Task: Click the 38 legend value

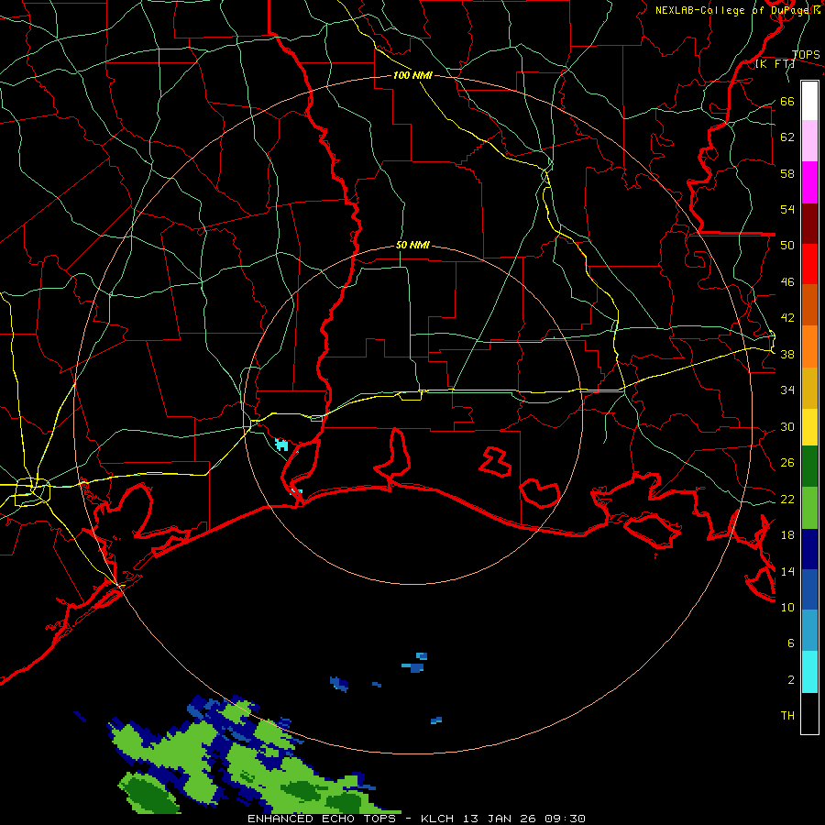Action: (x=787, y=354)
